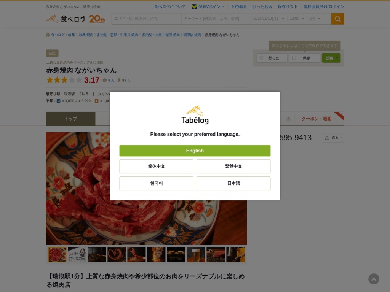Click the Tabelog 20th anniversary logo

pos(75,19)
